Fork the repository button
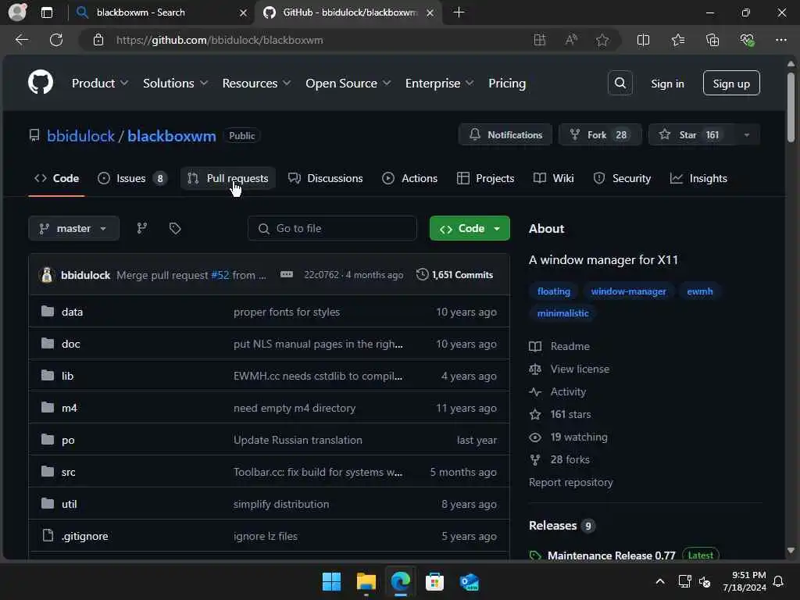This screenshot has width=800, height=600. point(599,134)
